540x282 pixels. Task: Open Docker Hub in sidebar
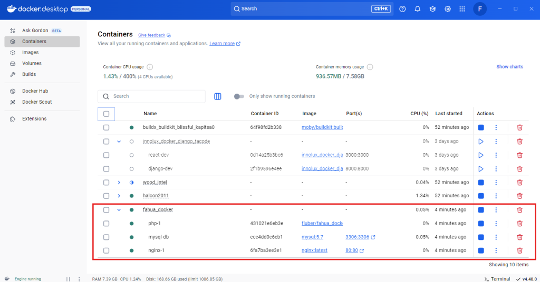click(42, 91)
